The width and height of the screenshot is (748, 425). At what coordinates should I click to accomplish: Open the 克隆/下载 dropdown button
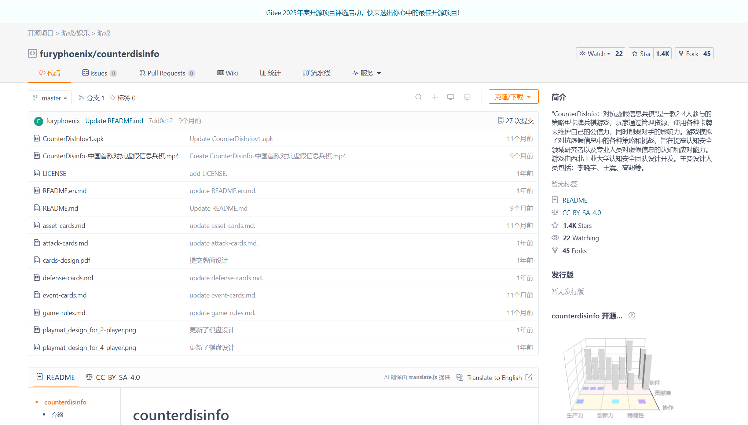click(x=513, y=97)
